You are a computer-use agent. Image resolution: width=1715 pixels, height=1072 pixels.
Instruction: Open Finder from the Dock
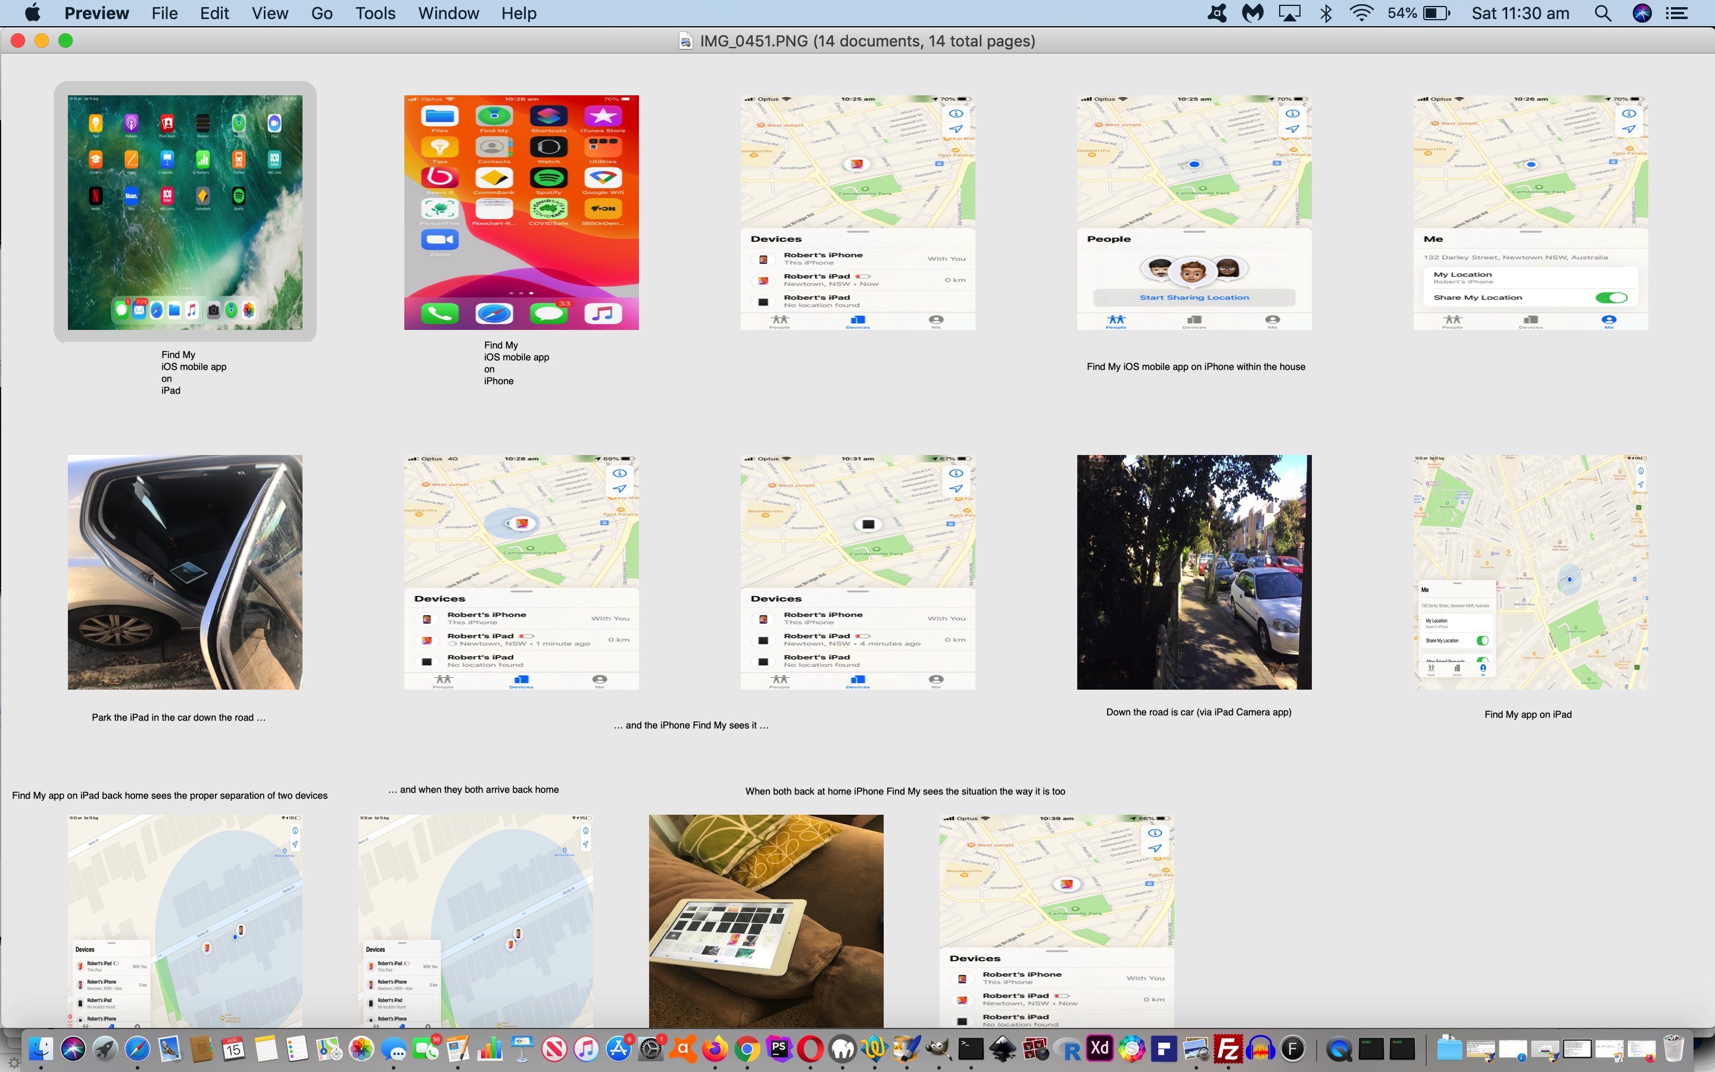40,1049
